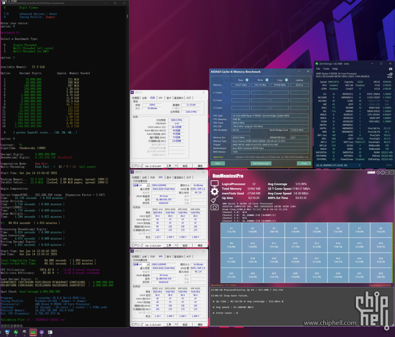Click the ZenTimings title bar leaf icon

coord(317,64)
